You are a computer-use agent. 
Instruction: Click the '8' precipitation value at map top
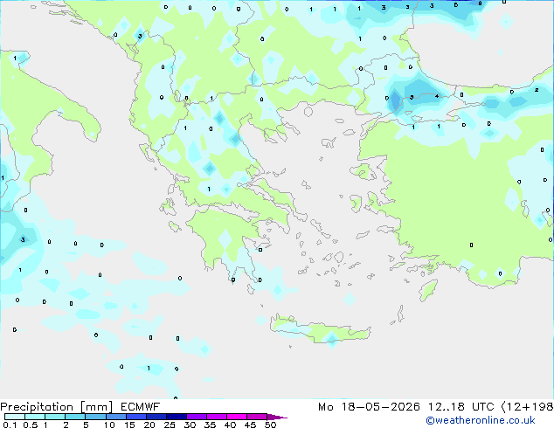point(480,3)
